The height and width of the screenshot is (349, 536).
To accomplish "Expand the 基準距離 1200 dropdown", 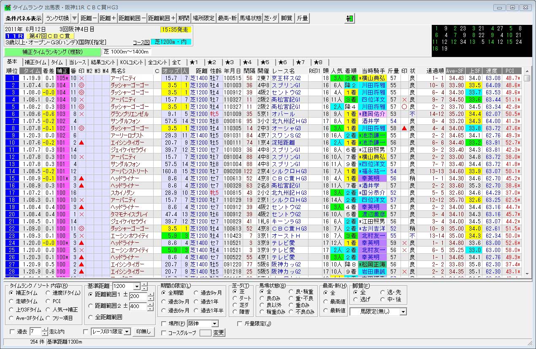I will [x=136, y=286].
